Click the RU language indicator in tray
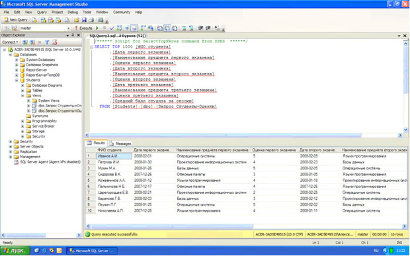Screen dimensions: 410x256 (376, 251)
